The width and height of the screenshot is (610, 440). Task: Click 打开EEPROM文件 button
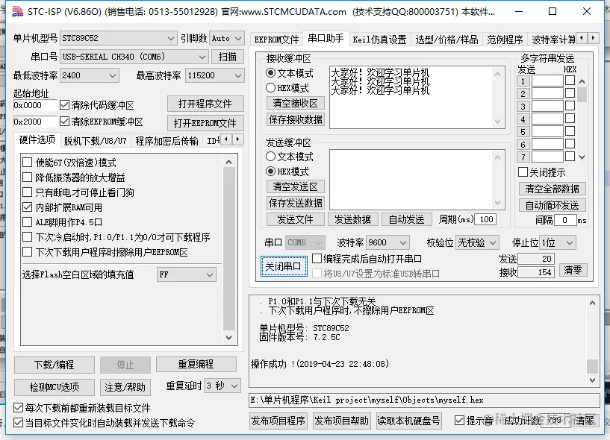205,123
